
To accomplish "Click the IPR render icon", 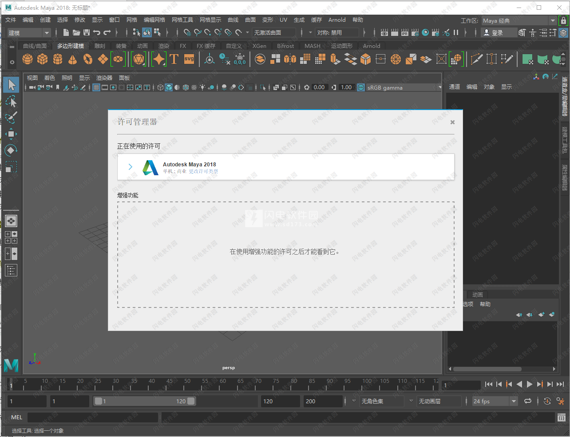I will 405,32.
